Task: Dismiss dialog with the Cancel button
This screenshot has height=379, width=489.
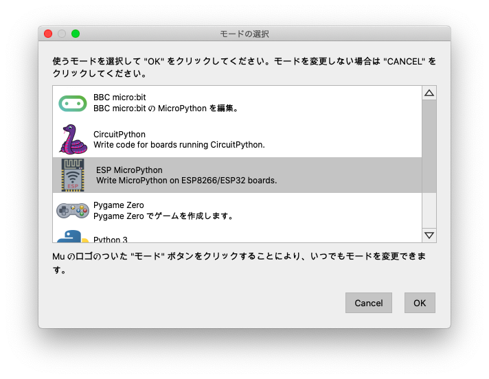Action: coord(369,303)
